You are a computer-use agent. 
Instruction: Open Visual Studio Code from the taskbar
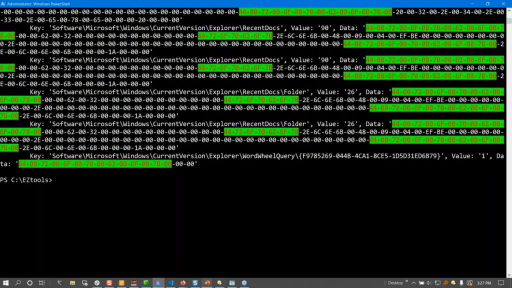tap(170, 283)
